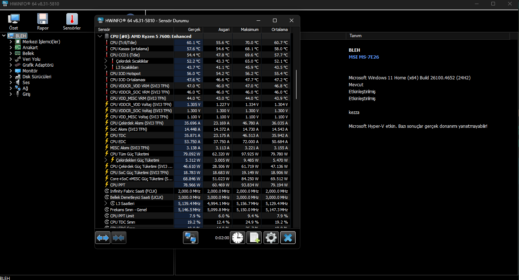
Task: Click the Maksimum column header
Action: (247, 29)
